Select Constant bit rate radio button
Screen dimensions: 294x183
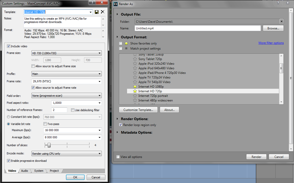(8, 117)
